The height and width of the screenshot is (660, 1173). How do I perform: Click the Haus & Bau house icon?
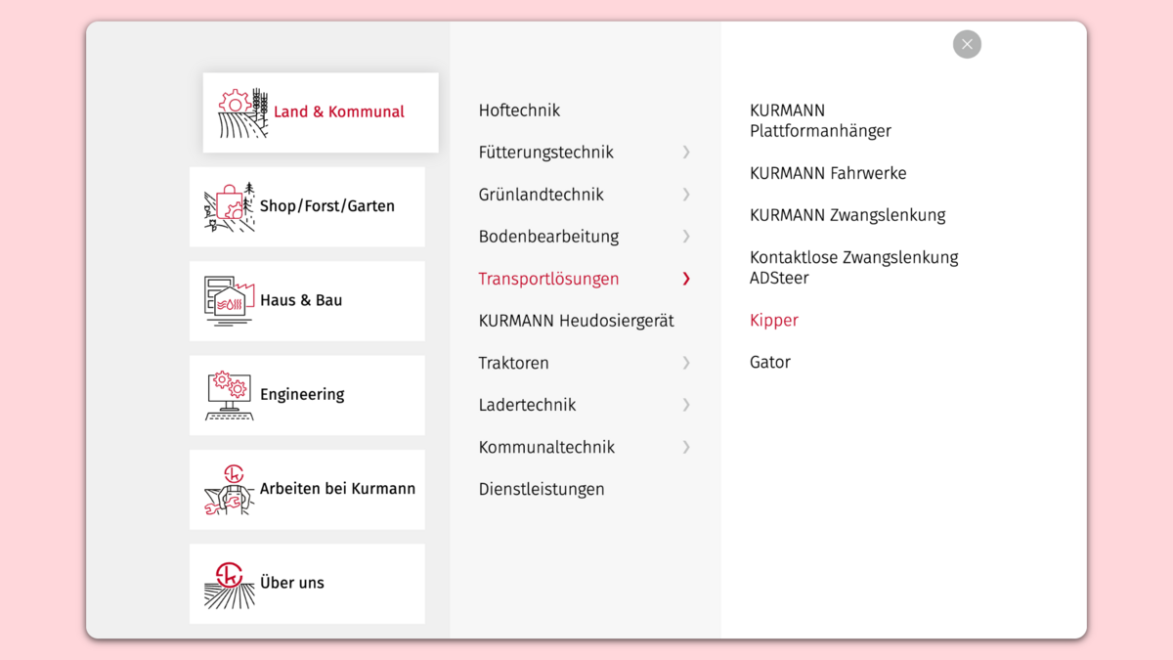click(229, 301)
